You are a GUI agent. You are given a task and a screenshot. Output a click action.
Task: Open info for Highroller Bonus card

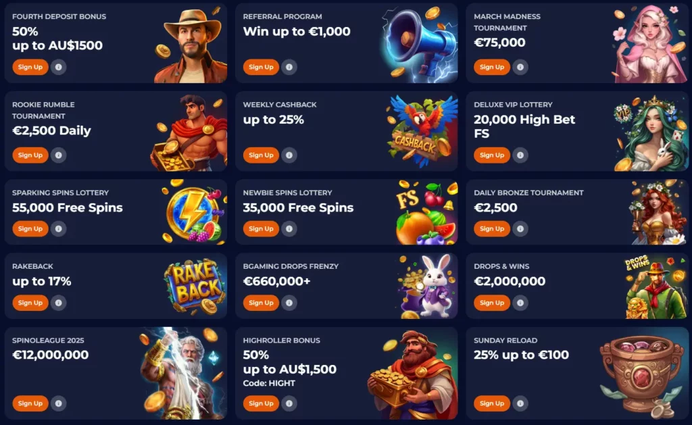click(x=289, y=403)
